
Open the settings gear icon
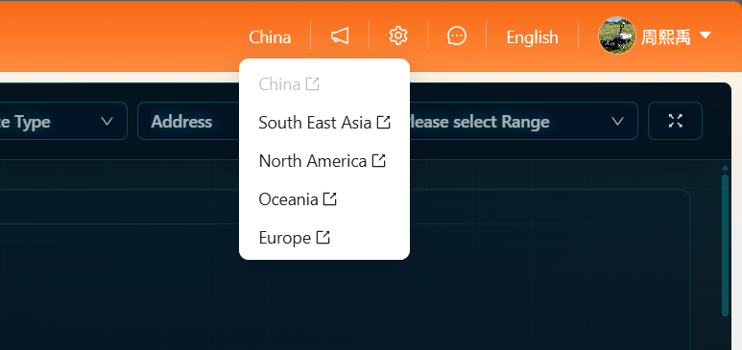[x=398, y=35]
